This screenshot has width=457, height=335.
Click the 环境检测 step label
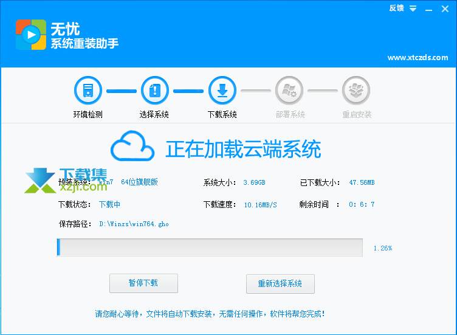click(x=88, y=114)
